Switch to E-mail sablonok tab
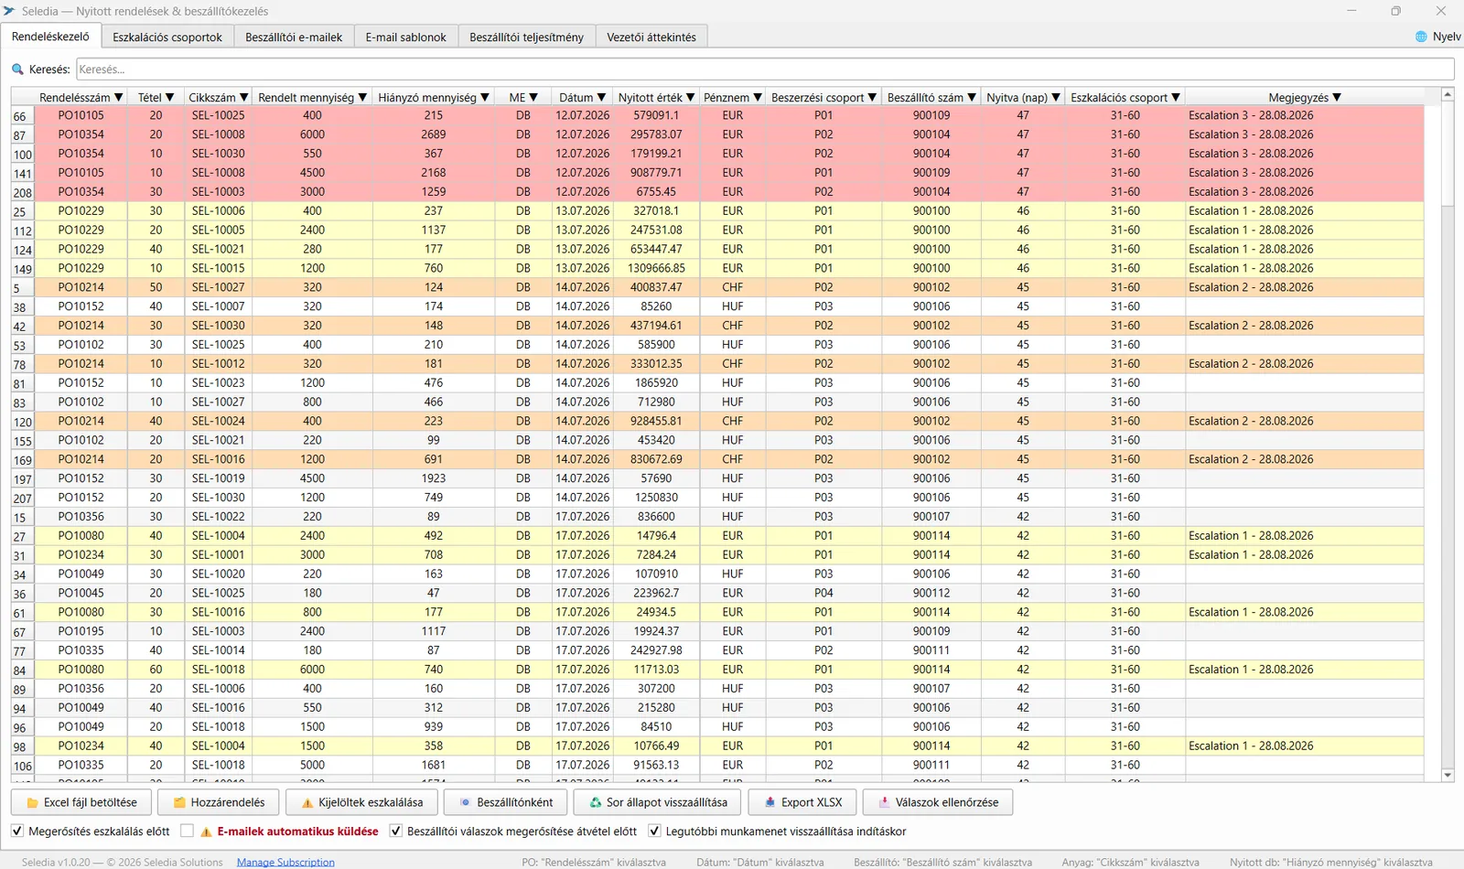The height and width of the screenshot is (869, 1464). tap(405, 37)
